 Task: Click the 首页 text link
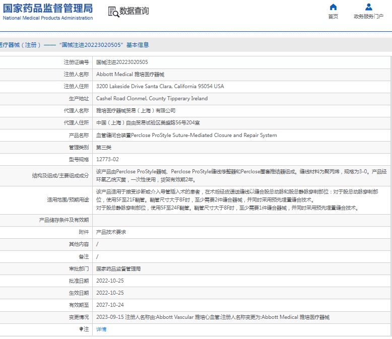pyautogui.click(x=333, y=17)
